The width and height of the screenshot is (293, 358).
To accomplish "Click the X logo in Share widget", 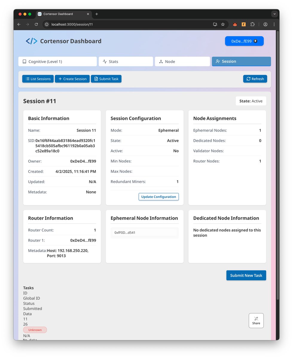I will (256, 318).
